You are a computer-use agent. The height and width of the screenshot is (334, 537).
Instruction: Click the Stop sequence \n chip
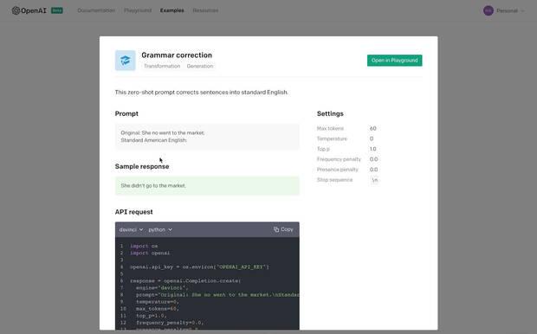[375, 180]
